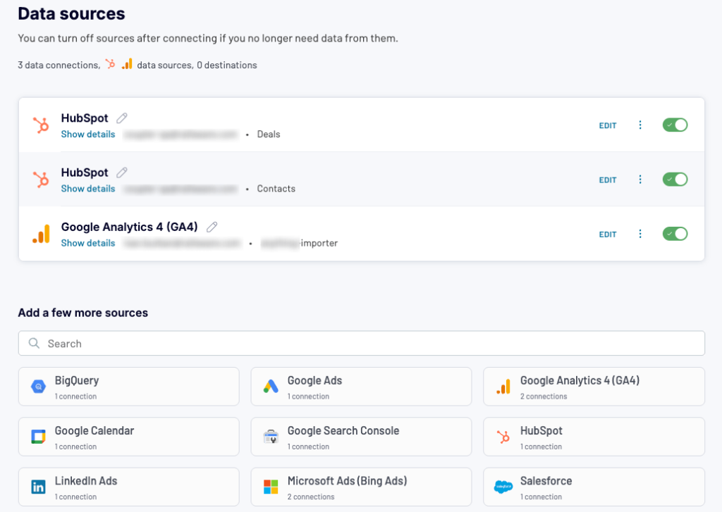
Task: Click the Google Ads logo icon
Action: coord(271,387)
